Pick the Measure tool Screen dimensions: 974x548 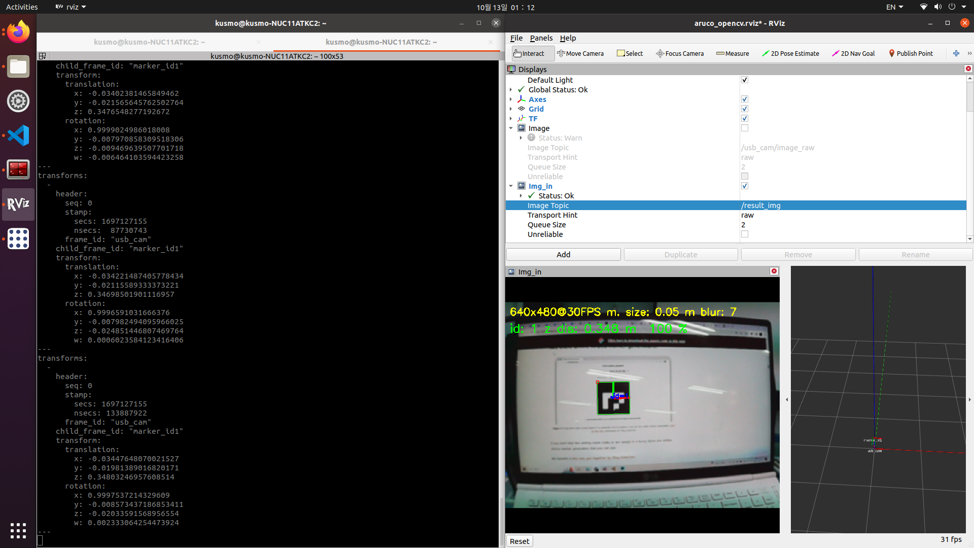tap(733, 53)
